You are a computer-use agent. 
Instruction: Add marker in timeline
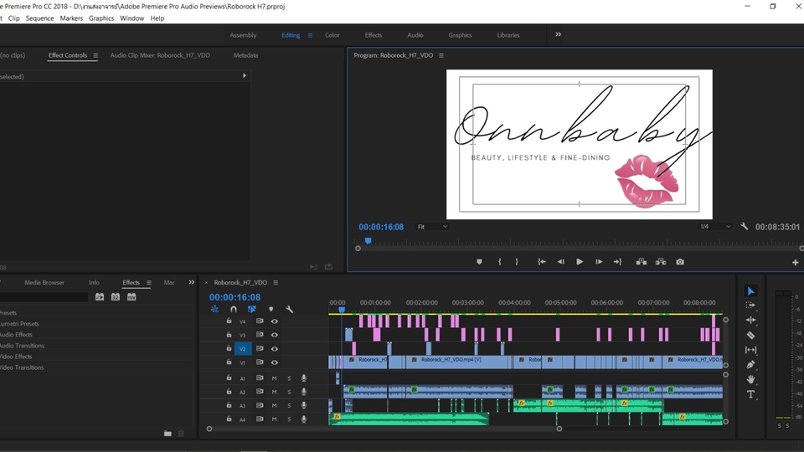pos(271,309)
